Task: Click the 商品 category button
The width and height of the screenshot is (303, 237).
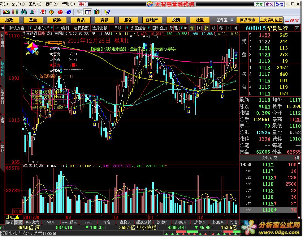Action: pos(80,20)
